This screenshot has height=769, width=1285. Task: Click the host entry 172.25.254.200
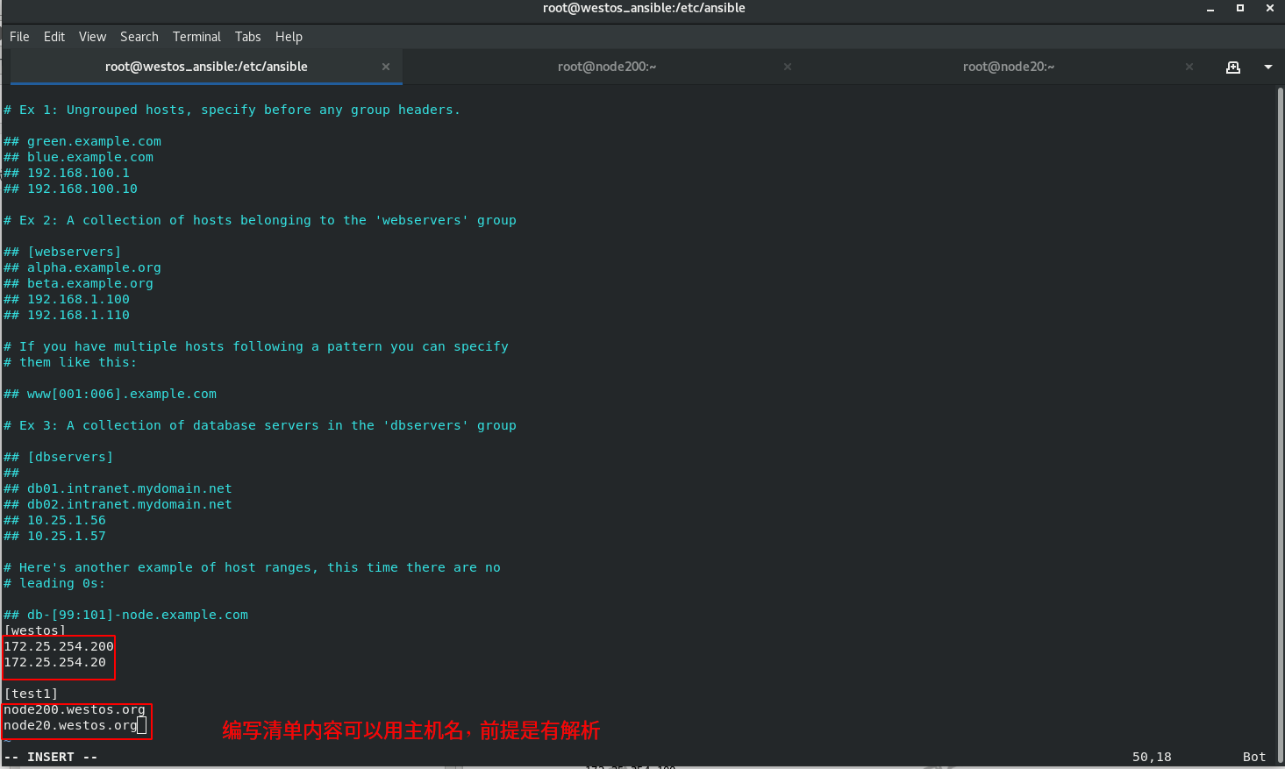(59, 646)
